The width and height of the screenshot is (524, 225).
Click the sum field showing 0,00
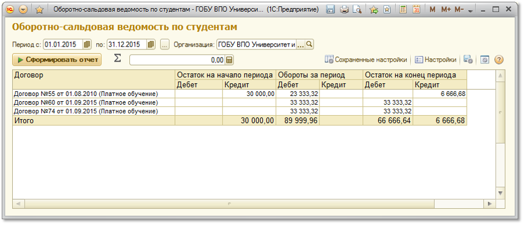(177, 60)
